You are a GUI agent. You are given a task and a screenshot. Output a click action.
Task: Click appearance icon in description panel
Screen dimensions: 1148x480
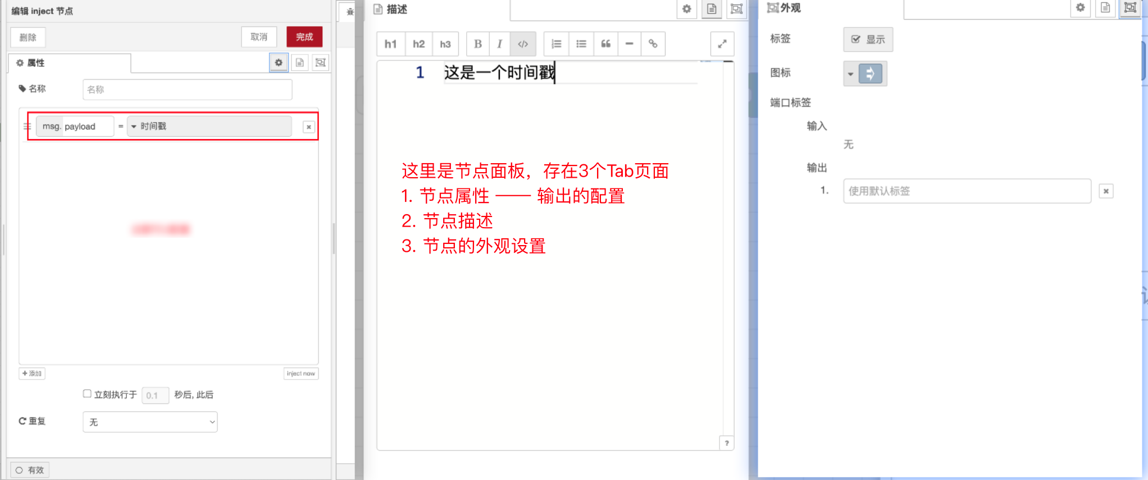(736, 9)
